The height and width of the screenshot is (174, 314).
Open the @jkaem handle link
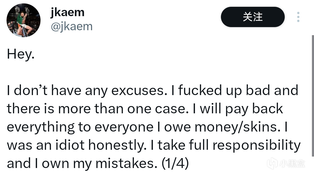[x=71, y=26]
